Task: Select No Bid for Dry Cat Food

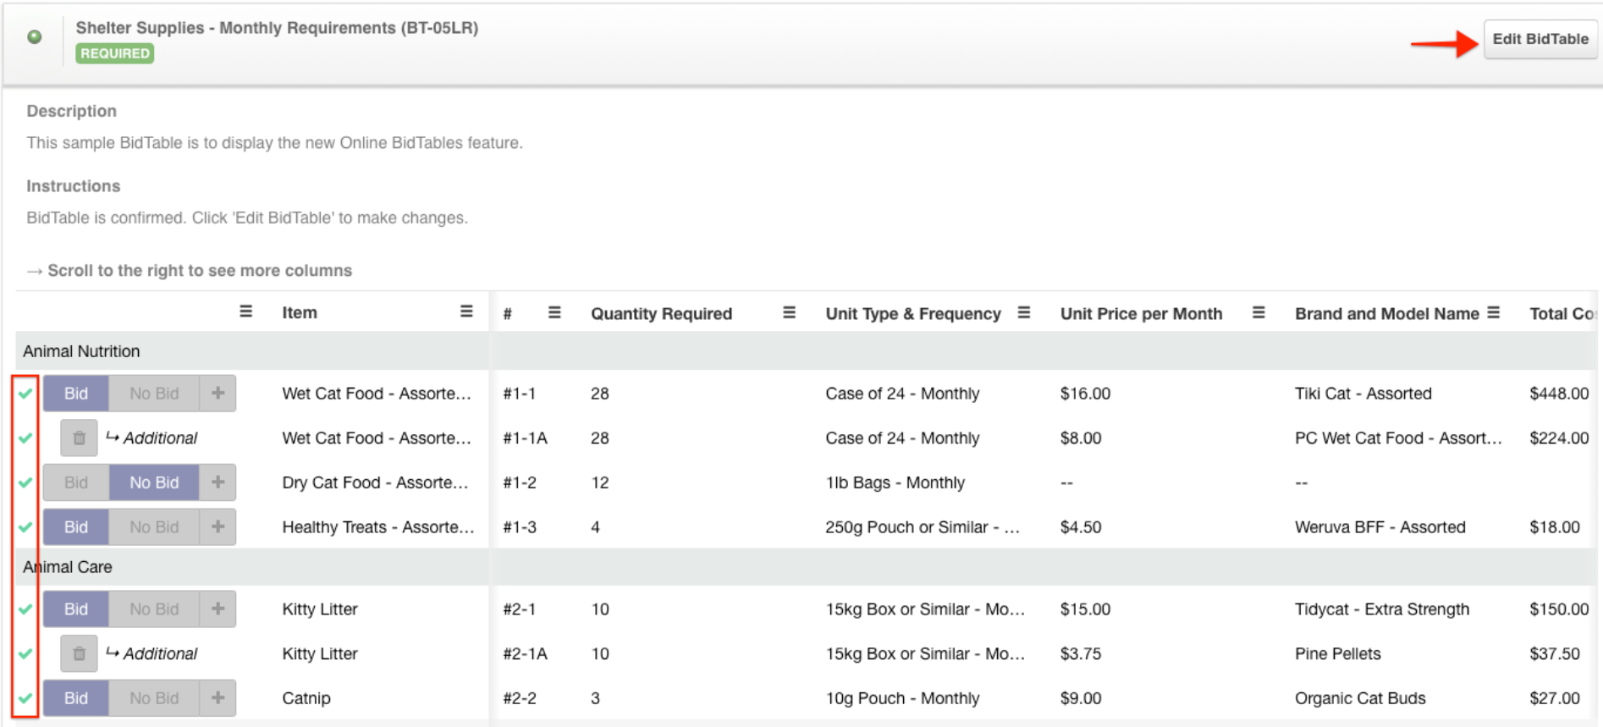Action: 154,482
